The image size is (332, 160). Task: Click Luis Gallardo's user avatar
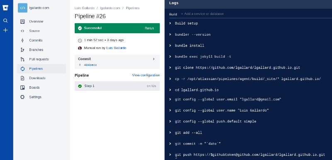click(80, 48)
